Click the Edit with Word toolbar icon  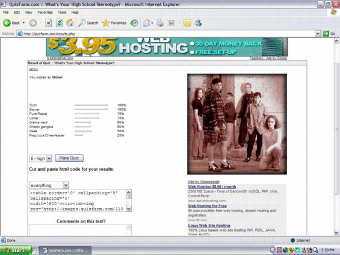click(x=172, y=23)
